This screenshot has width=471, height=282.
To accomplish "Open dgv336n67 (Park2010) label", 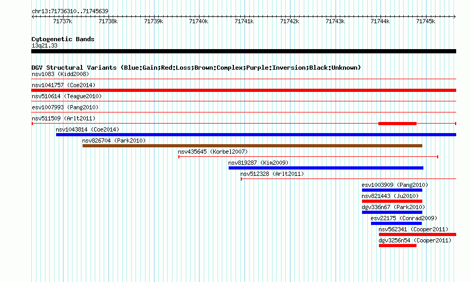I will [x=394, y=207].
